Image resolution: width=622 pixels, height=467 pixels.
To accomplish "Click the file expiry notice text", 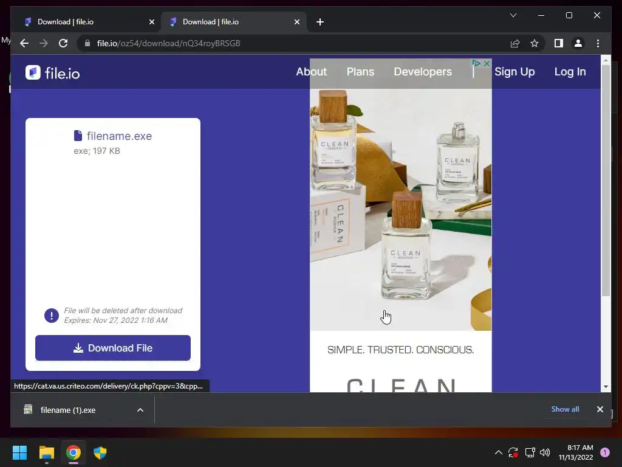I will 123,316.
